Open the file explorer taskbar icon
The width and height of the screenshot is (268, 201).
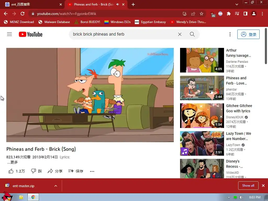(21, 197)
